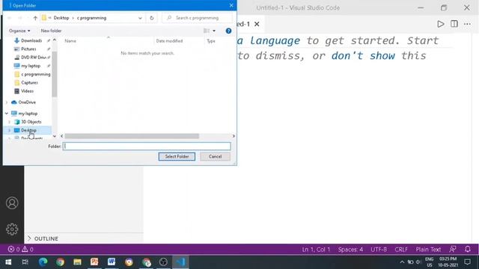Change indentation via Spaces: 4
Screen dimensions: 479x269
click(350, 249)
